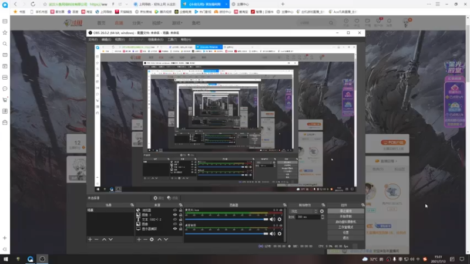Click the 时长 duration input field

pos(308,216)
